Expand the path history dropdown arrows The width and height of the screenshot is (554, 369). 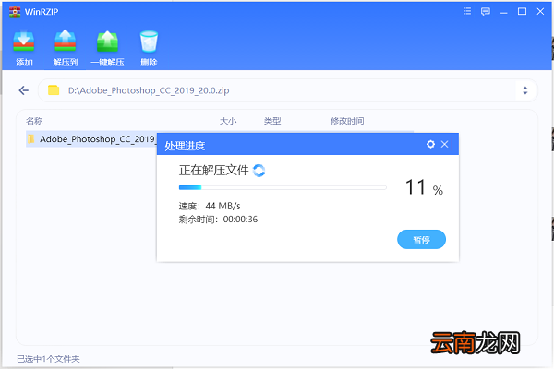[525, 90]
